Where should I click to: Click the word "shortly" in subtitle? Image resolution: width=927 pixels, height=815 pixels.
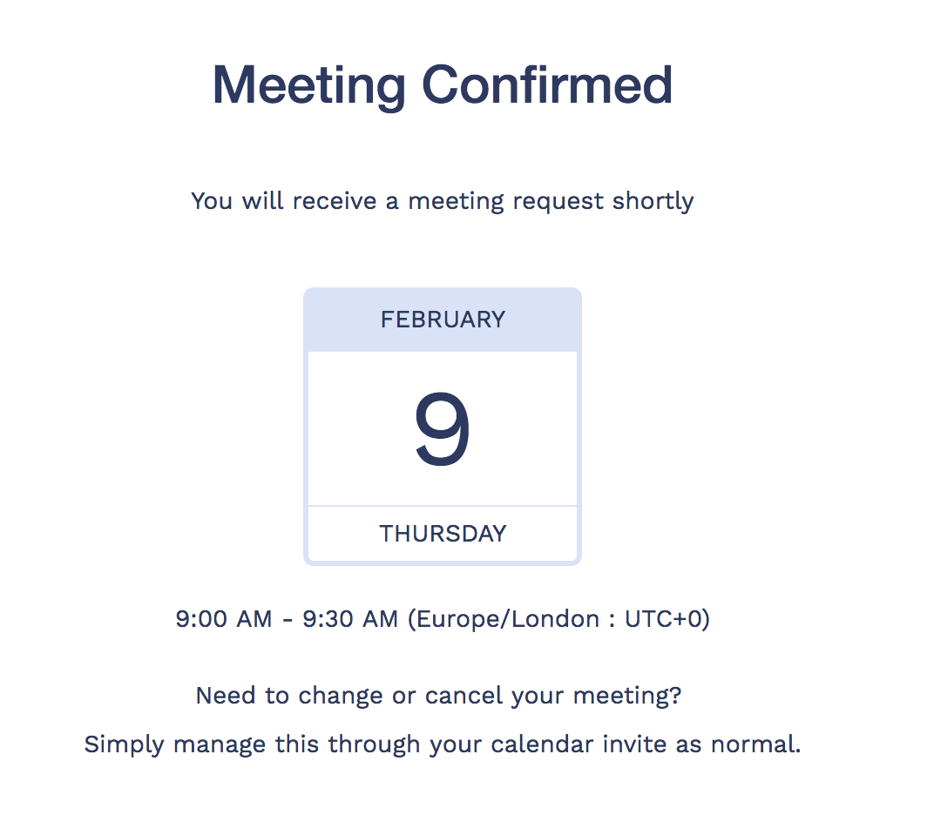pos(653,201)
